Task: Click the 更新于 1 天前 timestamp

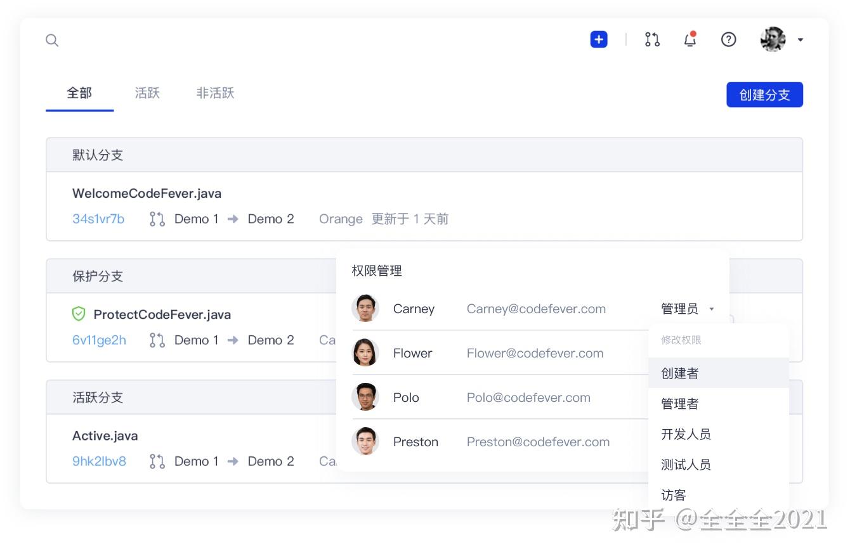Action: click(410, 219)
